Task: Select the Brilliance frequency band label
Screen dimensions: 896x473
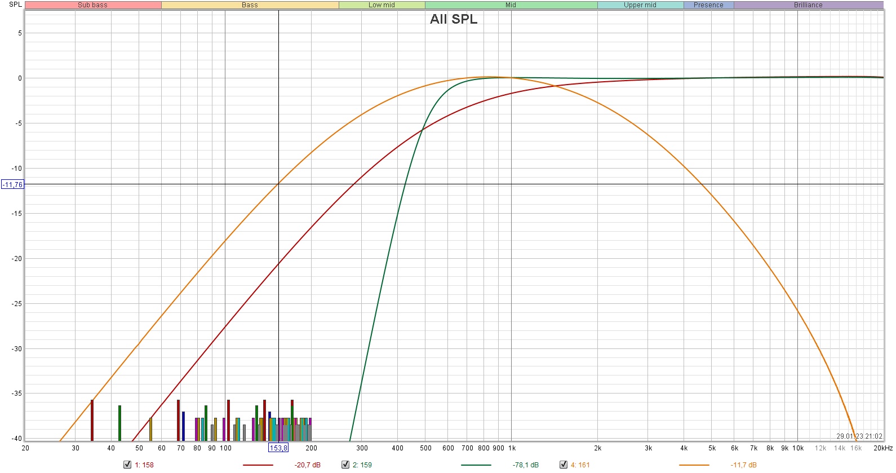Action: 808,5
